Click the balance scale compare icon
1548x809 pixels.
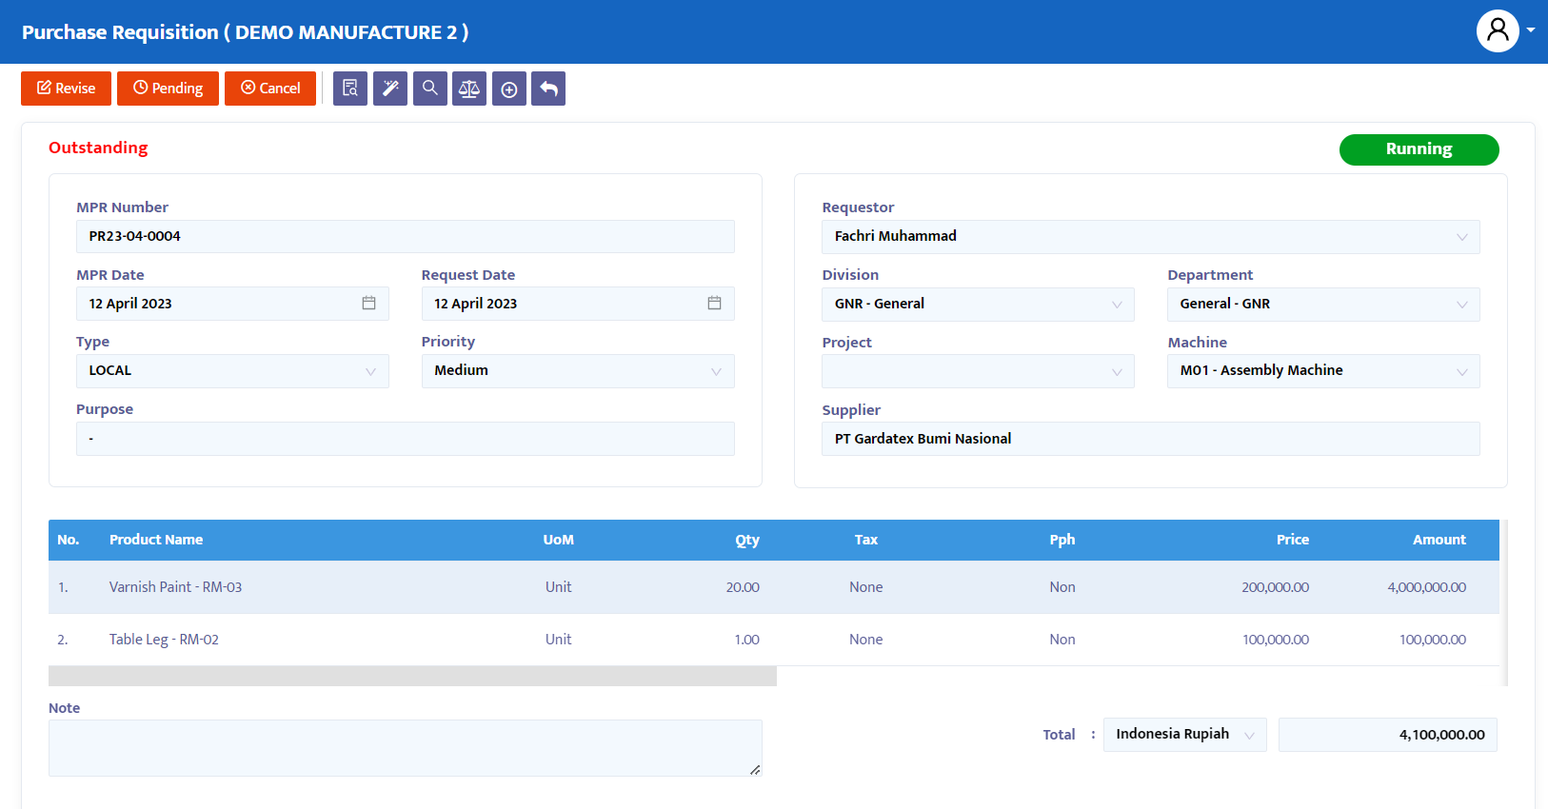point(469,89)
